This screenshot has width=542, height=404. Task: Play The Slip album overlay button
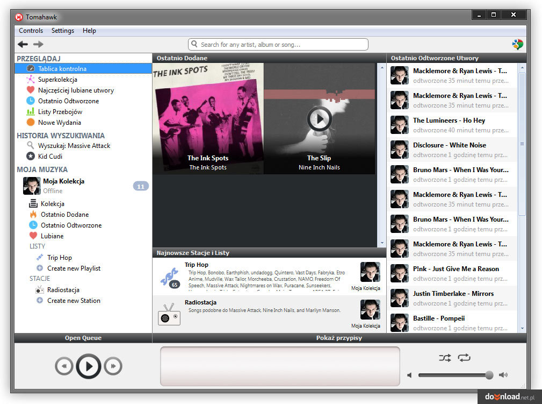(320, 119)
